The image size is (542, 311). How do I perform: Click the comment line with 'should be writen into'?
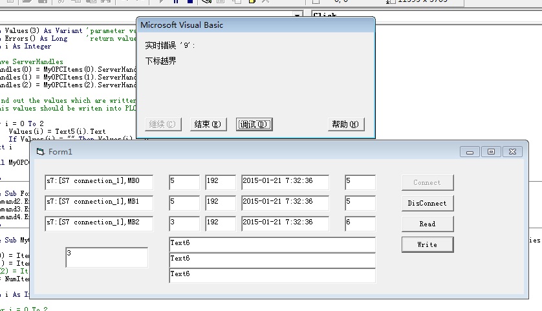pyautogui.click(x=68, y=108)
